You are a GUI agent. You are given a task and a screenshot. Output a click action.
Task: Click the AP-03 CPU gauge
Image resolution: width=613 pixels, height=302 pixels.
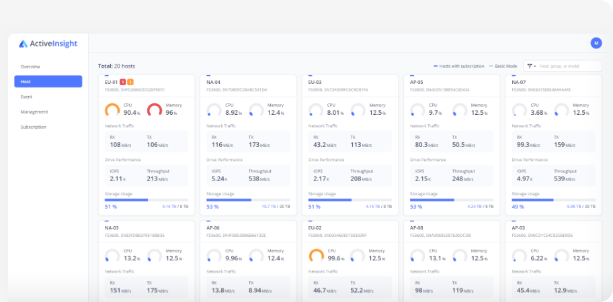coord(520,256)
